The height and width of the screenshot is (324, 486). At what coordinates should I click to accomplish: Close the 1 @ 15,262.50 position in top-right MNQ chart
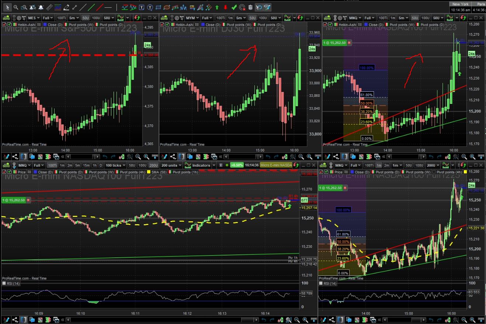349,43
